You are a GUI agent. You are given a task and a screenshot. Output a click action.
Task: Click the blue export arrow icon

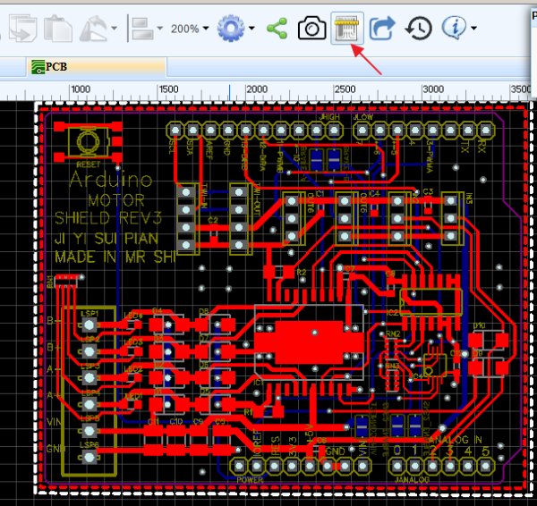coord(382,29)
